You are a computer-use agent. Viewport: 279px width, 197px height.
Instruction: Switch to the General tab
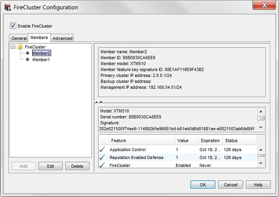tap(19, 38)
